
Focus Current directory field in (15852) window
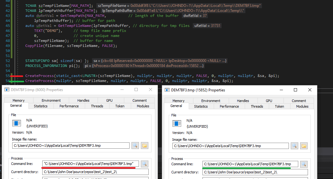point(255,172)
